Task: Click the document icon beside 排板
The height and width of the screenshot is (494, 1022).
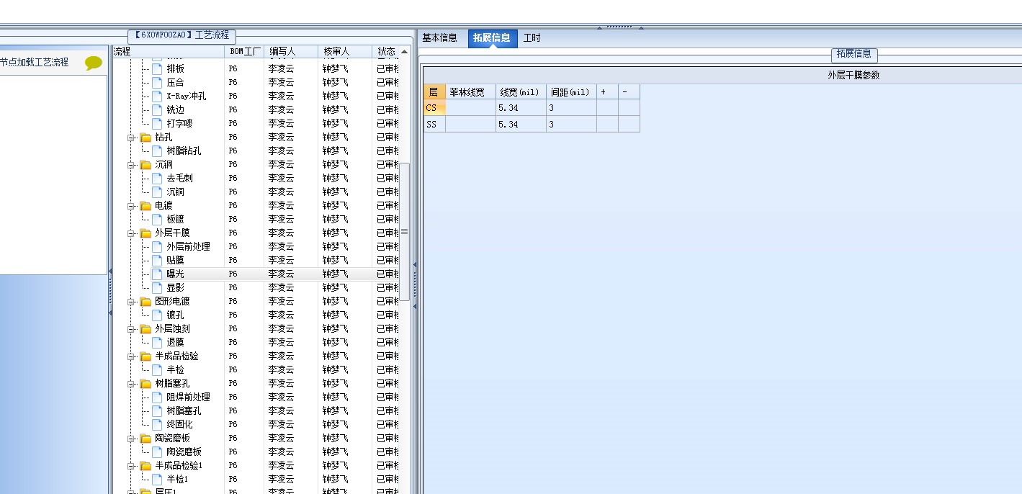Action: pyautogui.click(x=157, y=68)
